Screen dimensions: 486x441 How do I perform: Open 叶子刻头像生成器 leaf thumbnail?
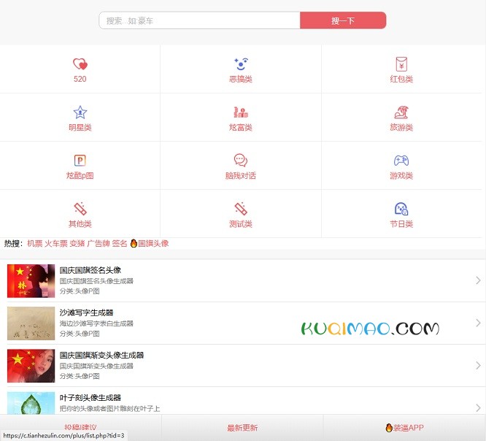coord(31,403)
